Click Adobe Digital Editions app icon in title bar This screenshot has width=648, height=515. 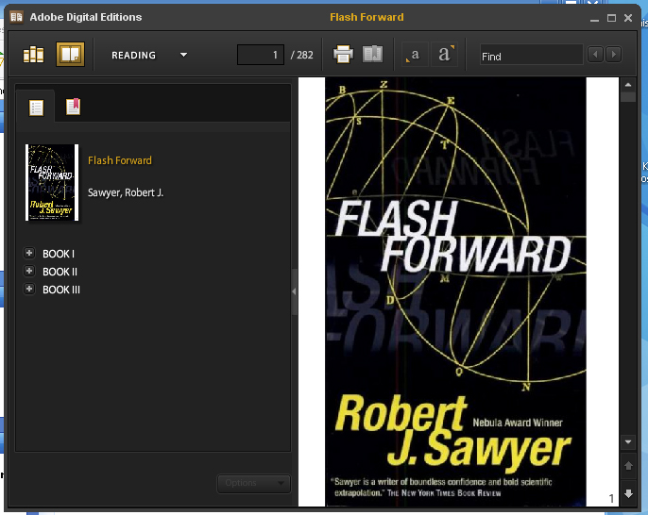17,17
